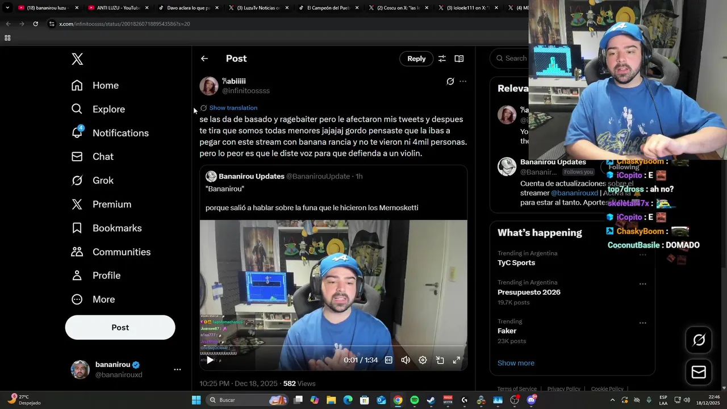Open Grok from the sidebar
This screenshot has height=409, width=727.
92,181
